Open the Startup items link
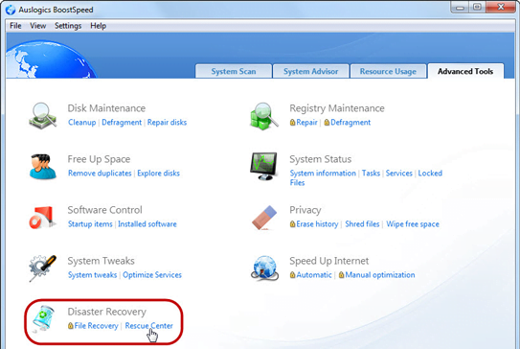The height and width of the screenshot is (349, 520). click(x=90, y=223)
